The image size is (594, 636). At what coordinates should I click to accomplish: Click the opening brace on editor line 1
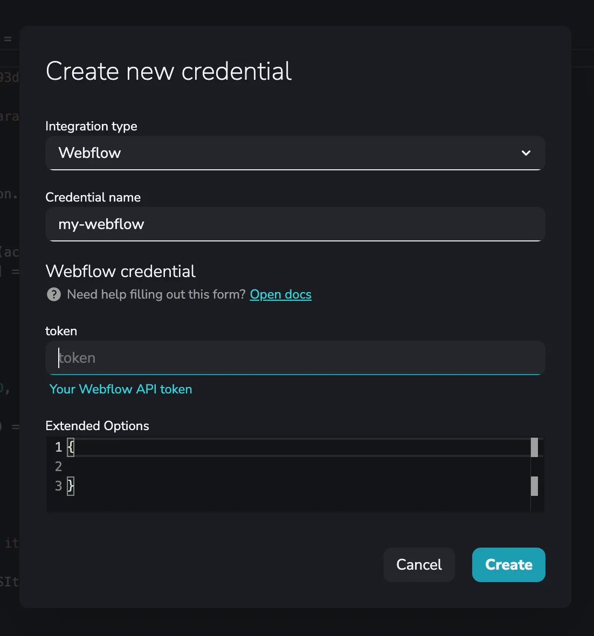pyautogui.click(x=71, y=447)
